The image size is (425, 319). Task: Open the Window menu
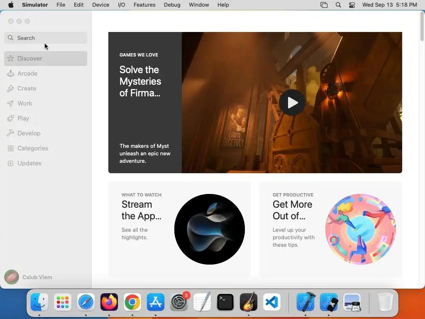click(199, 5)
